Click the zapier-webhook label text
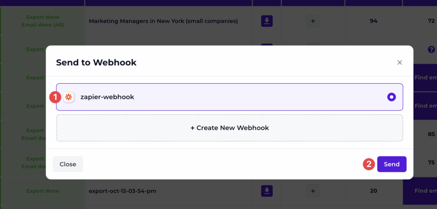This screenshot has height=209, width=437. (107, 97)
